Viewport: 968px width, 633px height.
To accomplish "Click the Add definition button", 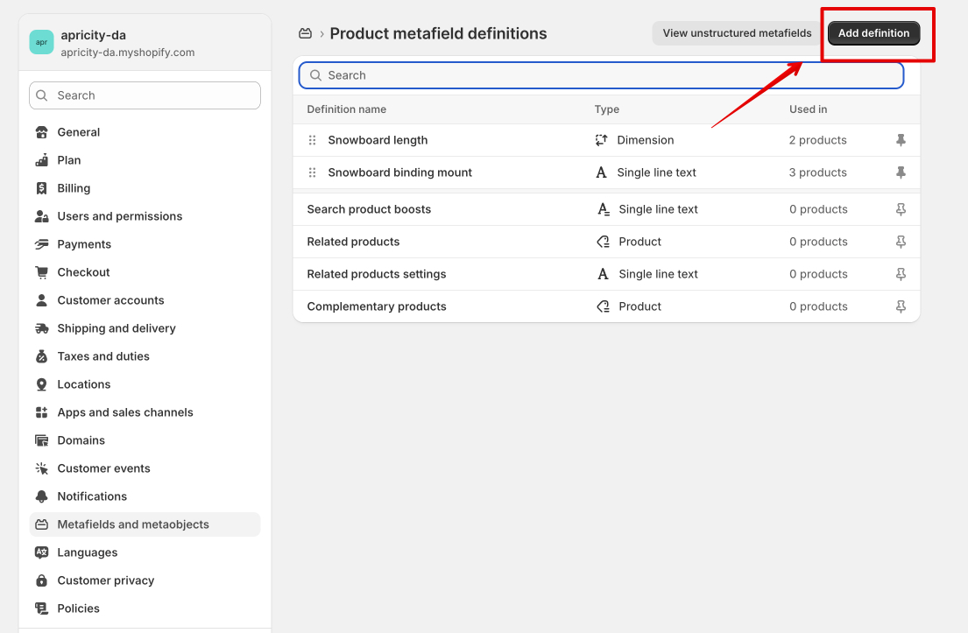I will [x=873, y=33].
